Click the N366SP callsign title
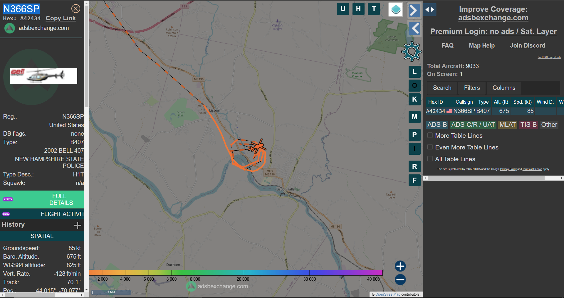Image resolution: width=564 pixels, height=298 pixels. click(x=21, y=9)
